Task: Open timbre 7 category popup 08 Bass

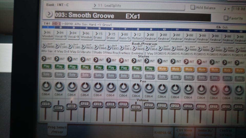Action: (x=125, y=36)
